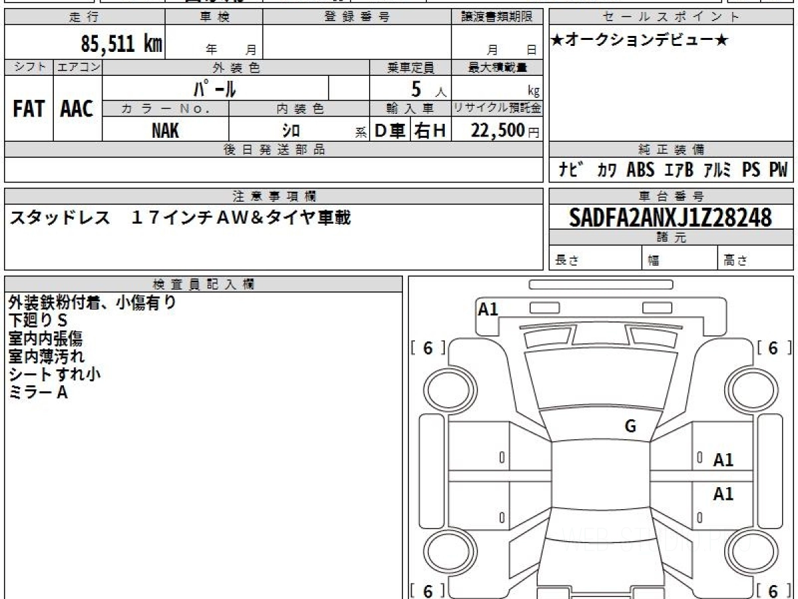Click the AAC air conditioner value
Viewport: 798px width, 599px height.
pos(77,108)
